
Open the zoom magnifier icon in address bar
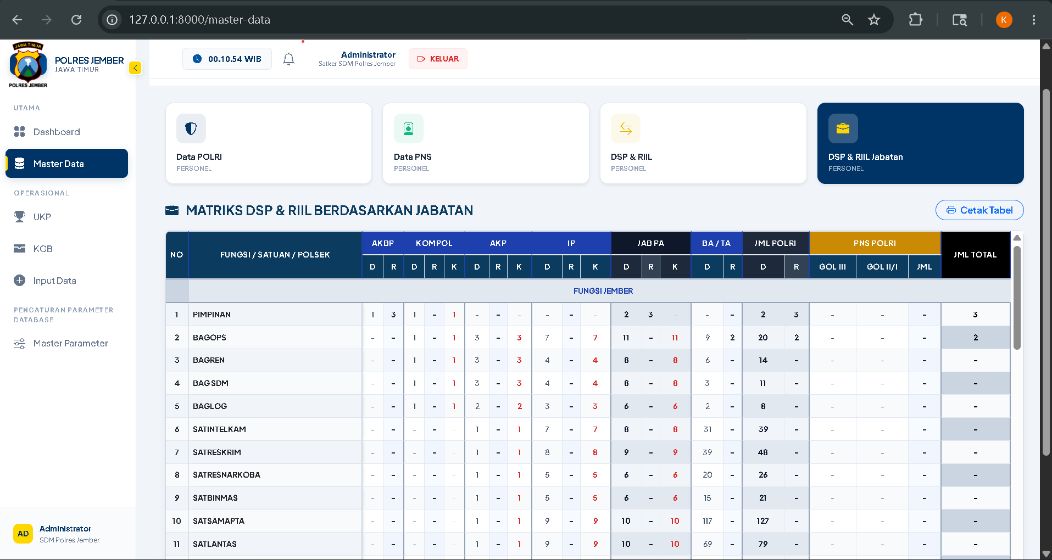coord(847,20)
